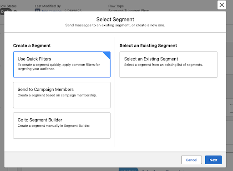Click the Select an Existing Segment column heading
Screen dimensions: 233x171
coord(148,45)
